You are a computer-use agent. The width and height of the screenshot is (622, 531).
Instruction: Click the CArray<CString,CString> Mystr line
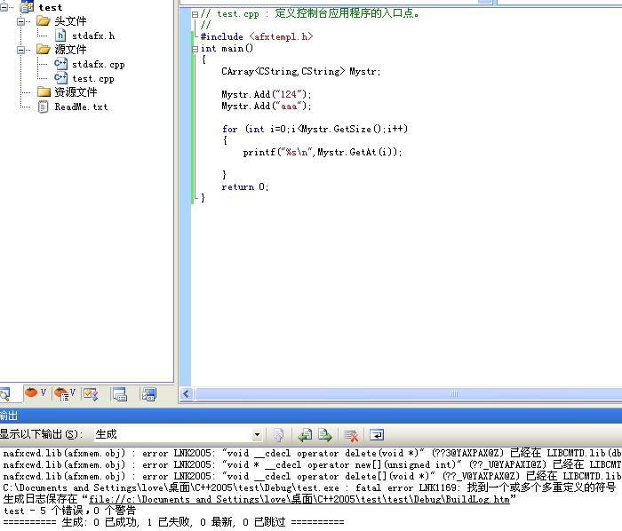[301, 72]
